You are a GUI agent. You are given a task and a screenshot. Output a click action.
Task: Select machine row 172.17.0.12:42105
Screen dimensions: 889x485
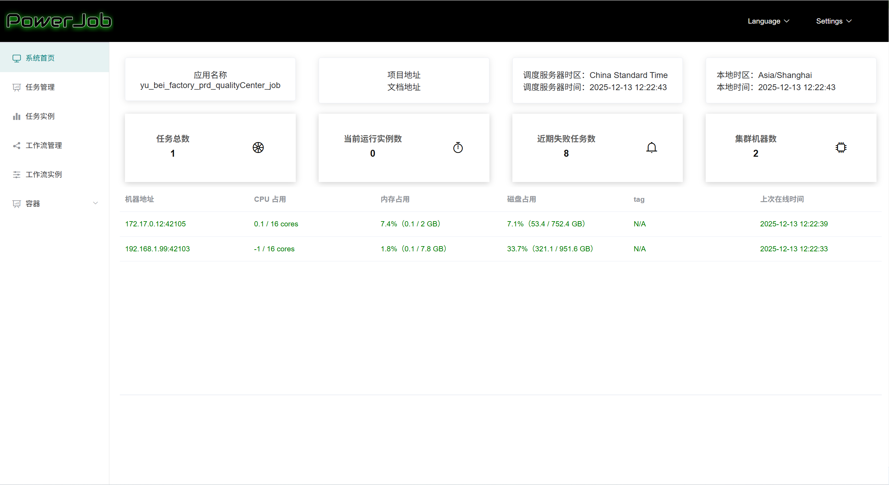coord(156,224)
